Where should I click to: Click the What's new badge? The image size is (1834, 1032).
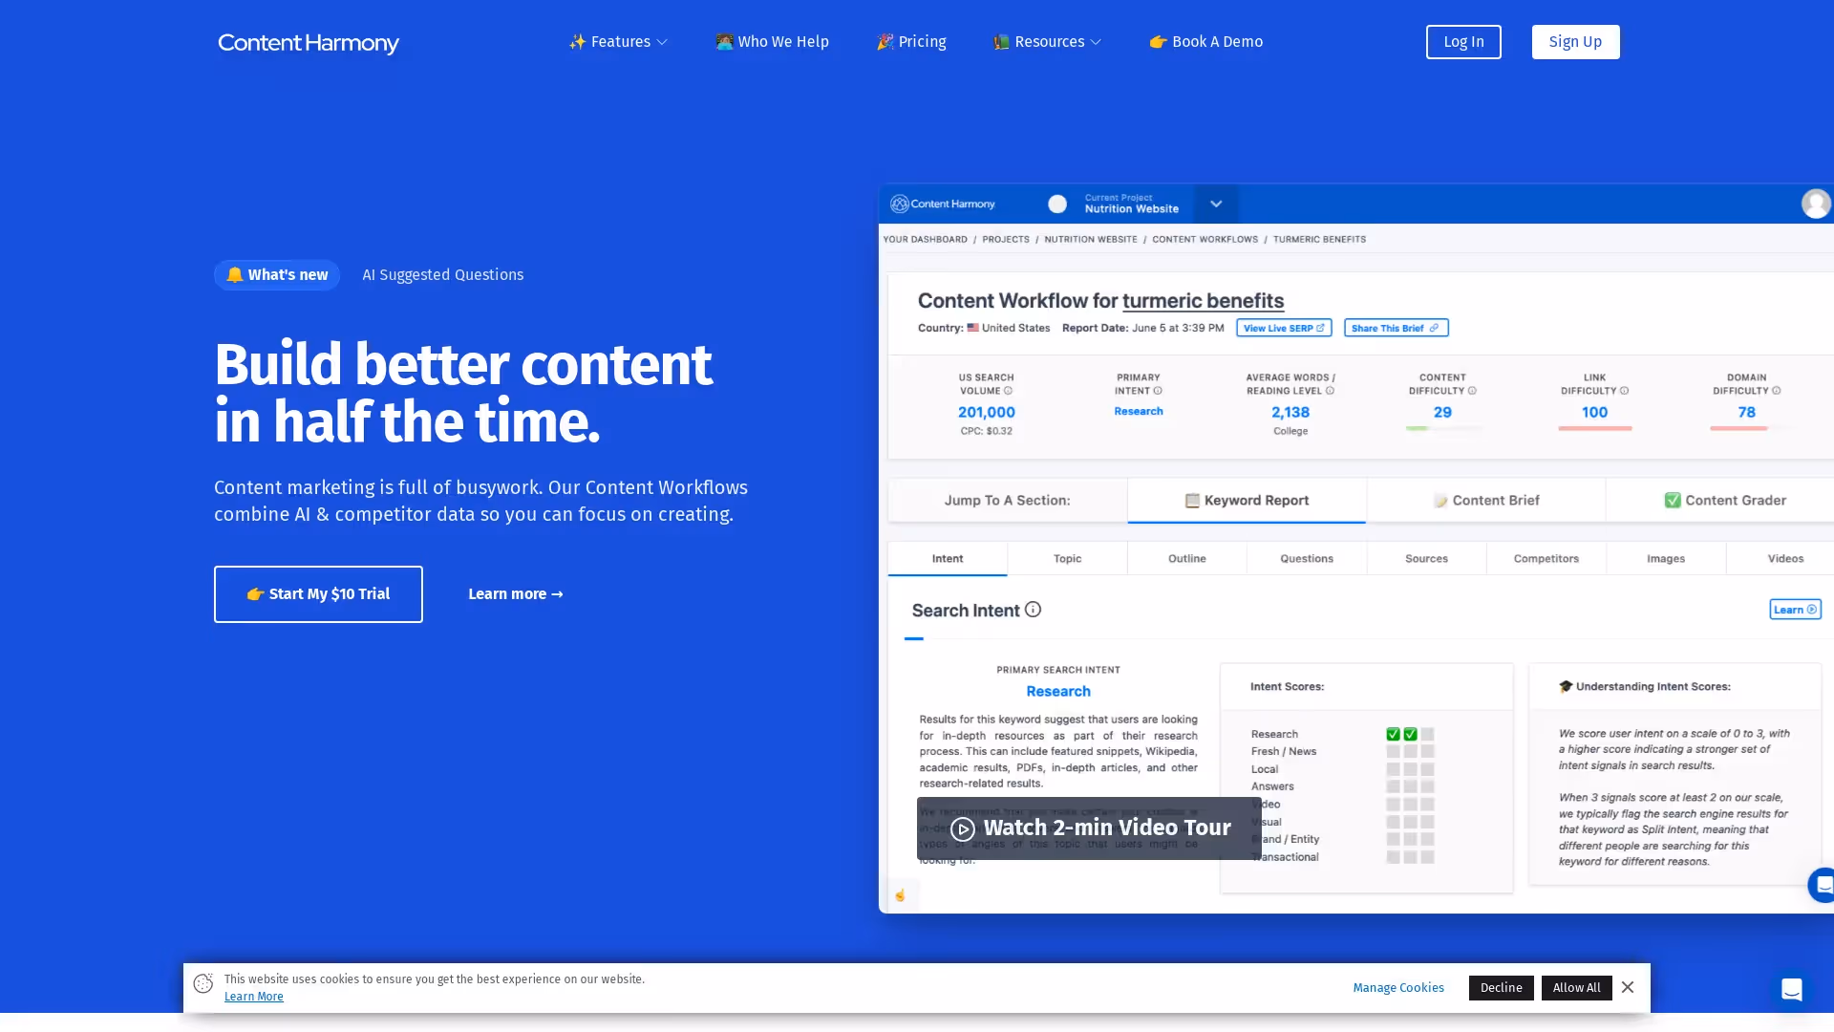click(277, 275)
